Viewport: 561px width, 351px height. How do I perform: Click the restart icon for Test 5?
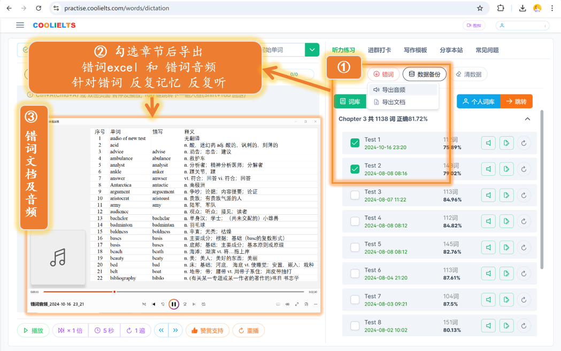524,247
